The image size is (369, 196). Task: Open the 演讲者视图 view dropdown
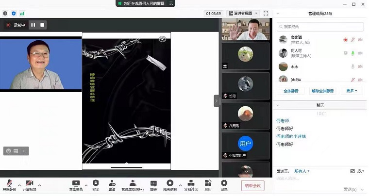(243, 14)
